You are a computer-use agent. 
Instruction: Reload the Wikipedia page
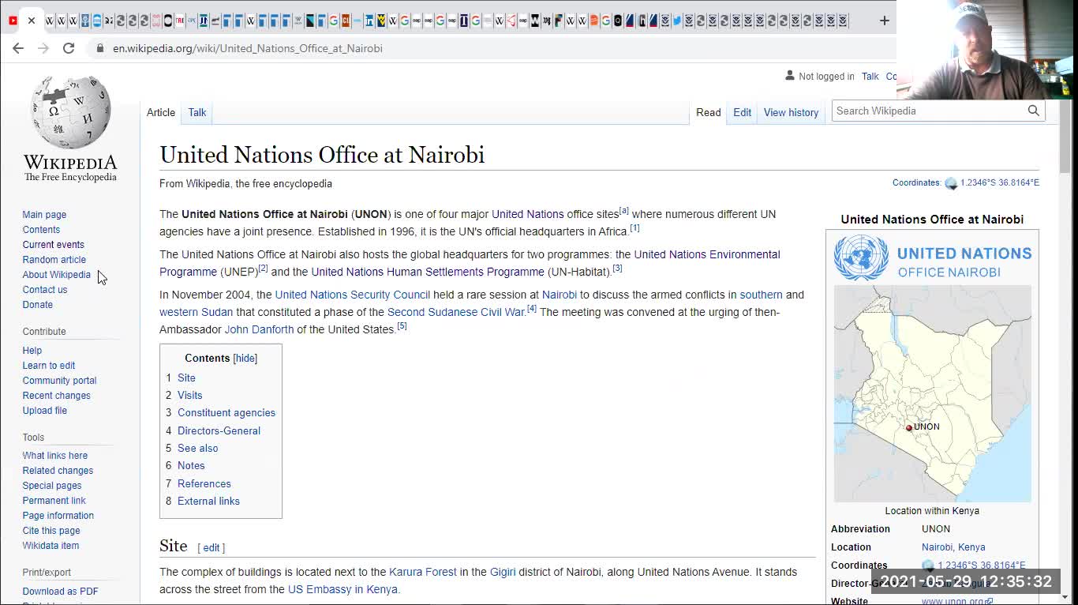tap(69, 48)
